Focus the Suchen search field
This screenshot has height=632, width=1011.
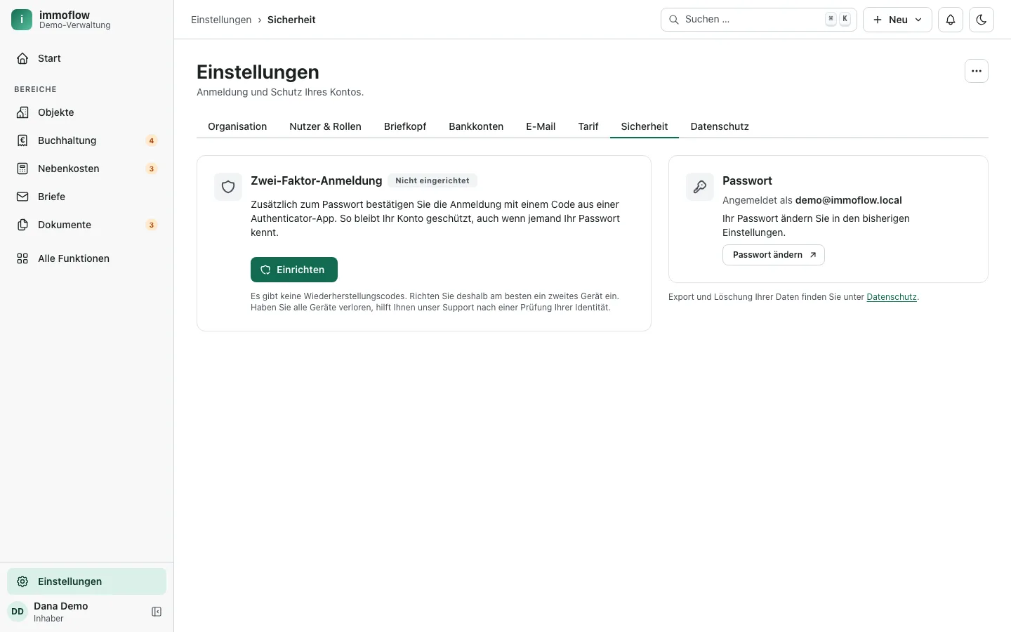[x=758, y=20]
